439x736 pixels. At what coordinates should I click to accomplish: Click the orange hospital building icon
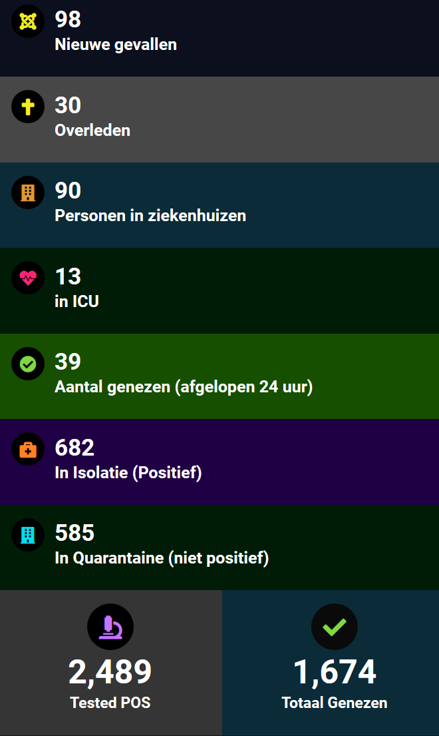(x=28, y=192)
